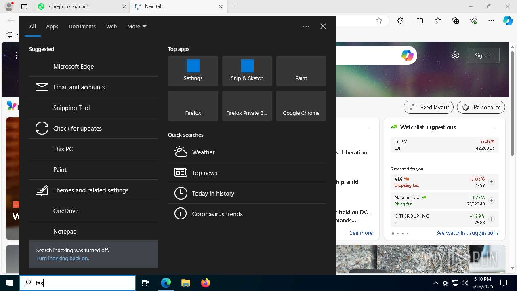Open Settings from Top apps
The width and height of the screenshot is (517, 291).
tap(193, 71)
